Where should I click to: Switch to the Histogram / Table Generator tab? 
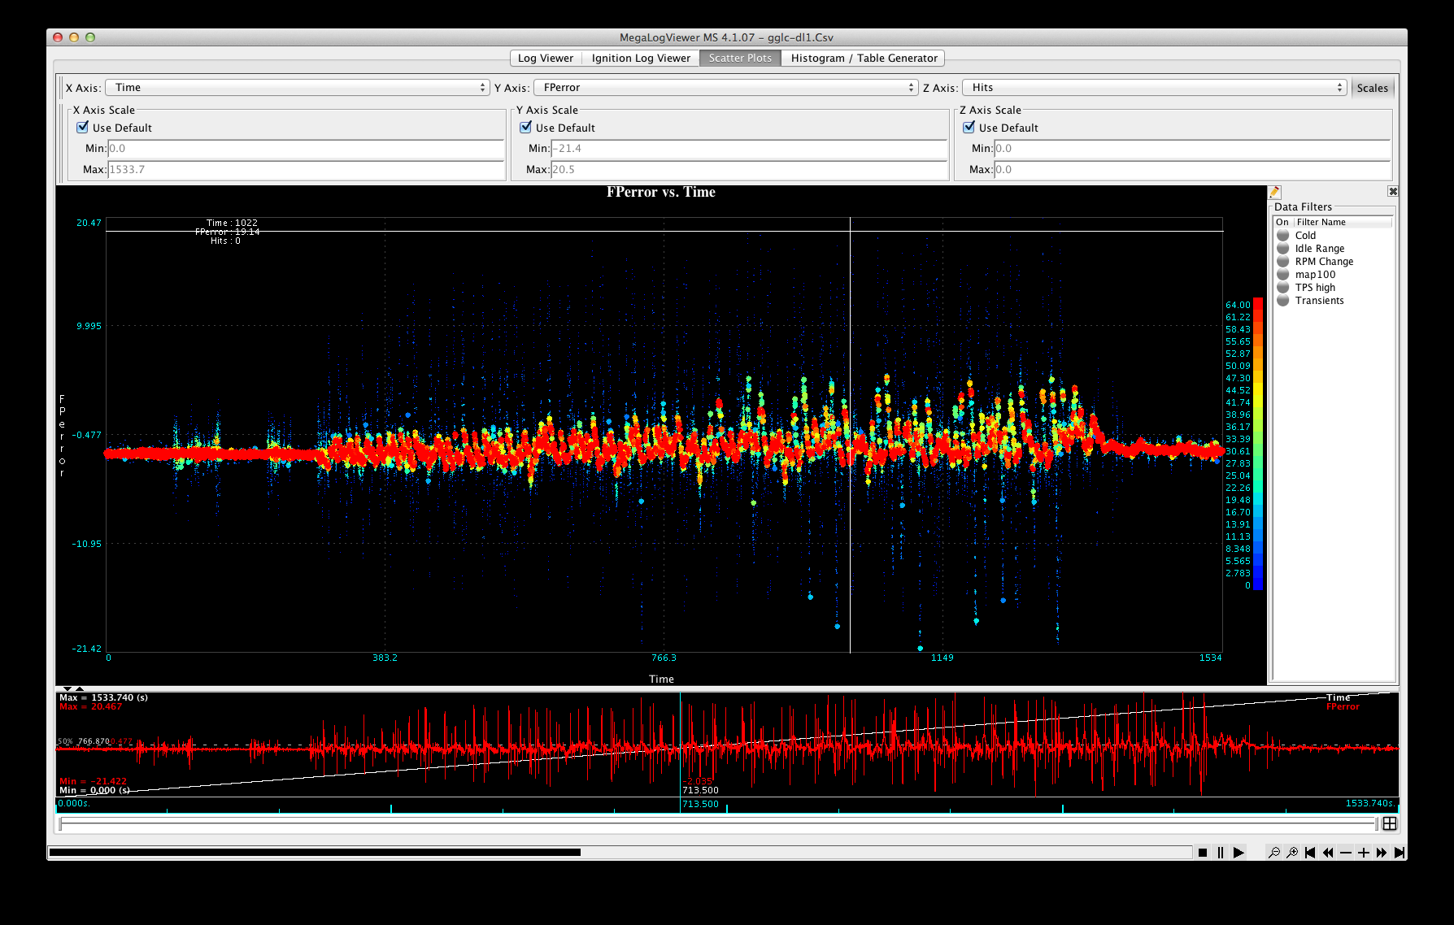864,59
